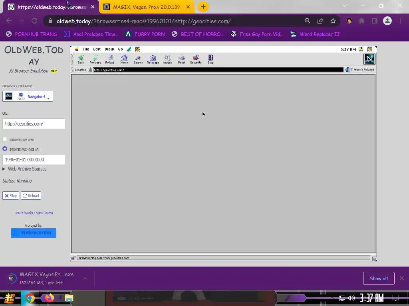Close the downloads bar
Viewport: 409px width, 306px height.
point(402,278)
